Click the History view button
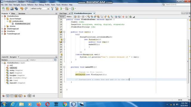The image size is (191, 107). (69, 17)
